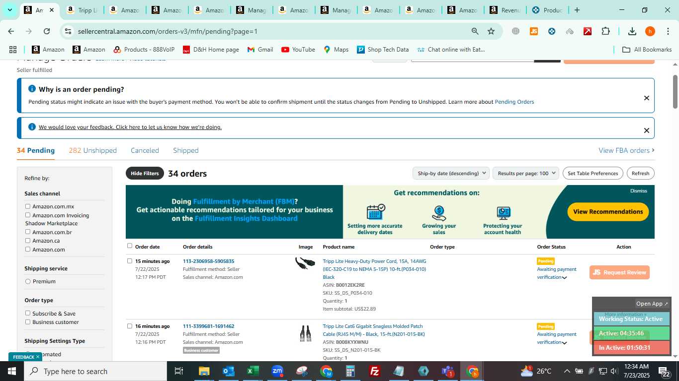
Task: Switch to the 282 Unshipped tab
Action: (92, 150)
